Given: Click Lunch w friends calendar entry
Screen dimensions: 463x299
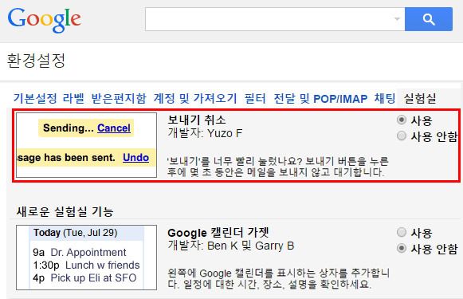Looking at the screenshot, I should click(x=103, y=265).
